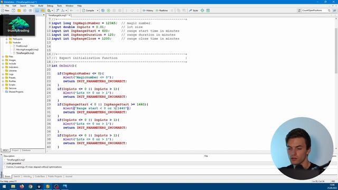The height and width of the screenshot is (190, 338).
Task: Expand the Scripts folder
Action: click(3, 85)
